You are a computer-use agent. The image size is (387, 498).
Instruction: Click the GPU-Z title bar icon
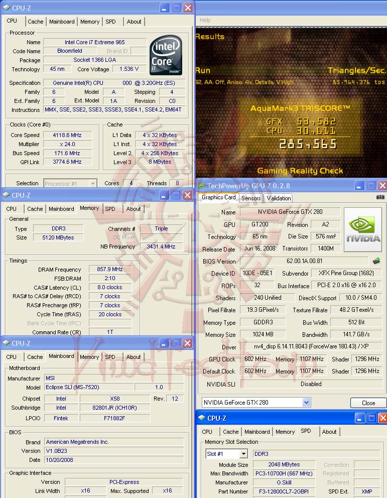201,185
